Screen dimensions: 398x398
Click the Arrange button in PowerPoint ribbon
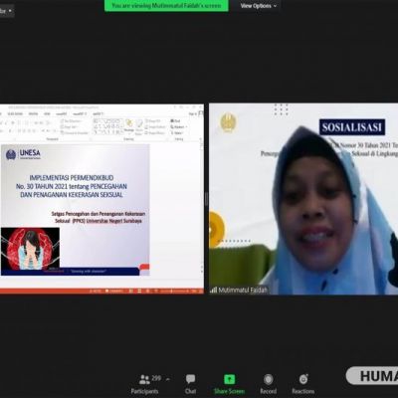point(129,127)
